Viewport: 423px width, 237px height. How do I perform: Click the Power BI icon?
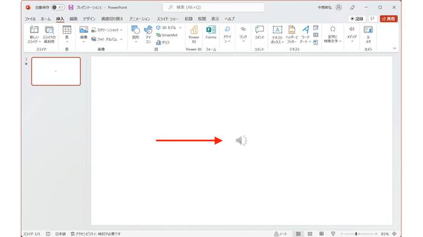(x=194, y=30)
